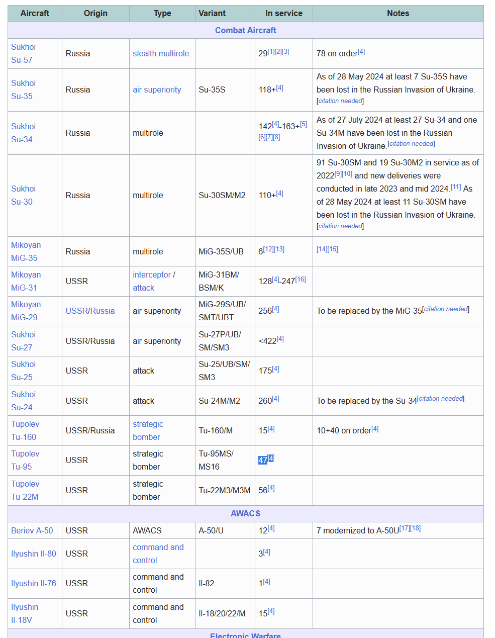Open the stealth multirole type link
Image resolution: width=495 pixels, height=638 pixels.
161,53
